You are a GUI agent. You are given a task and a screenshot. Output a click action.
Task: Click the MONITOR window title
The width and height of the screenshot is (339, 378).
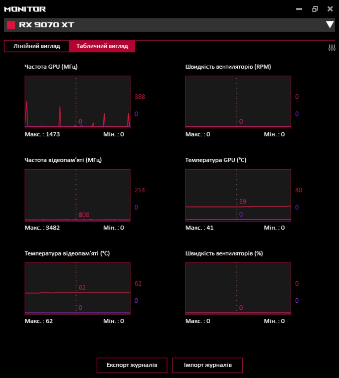[x=25, y=9]
